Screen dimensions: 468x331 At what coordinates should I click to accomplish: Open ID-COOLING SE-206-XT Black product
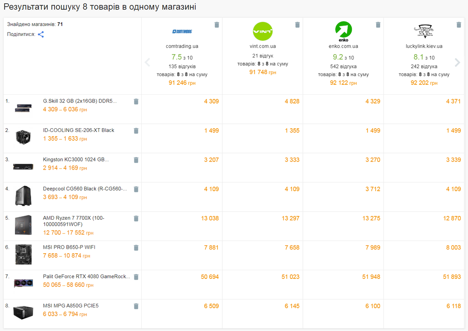pyautogui.click(x=79, y=130)
